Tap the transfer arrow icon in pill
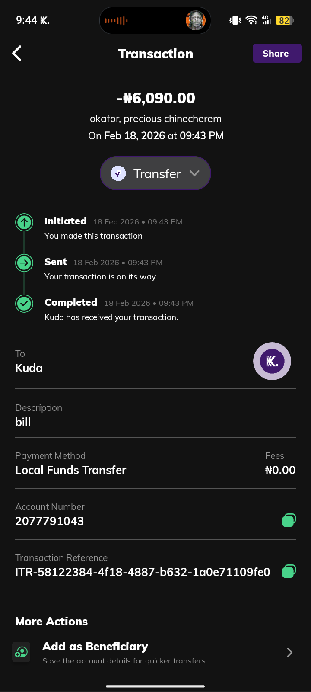 [118, 173]
